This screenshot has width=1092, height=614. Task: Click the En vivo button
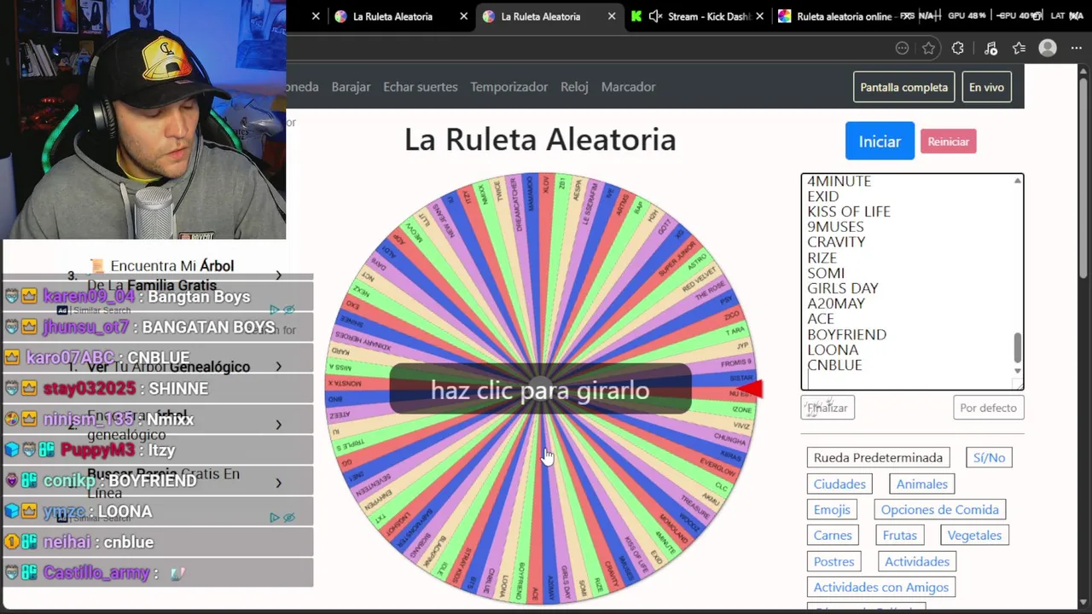tap(986, 87)
